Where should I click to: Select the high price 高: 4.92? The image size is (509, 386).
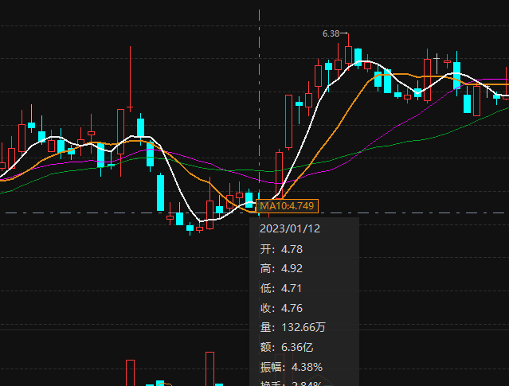coord(281,268)
